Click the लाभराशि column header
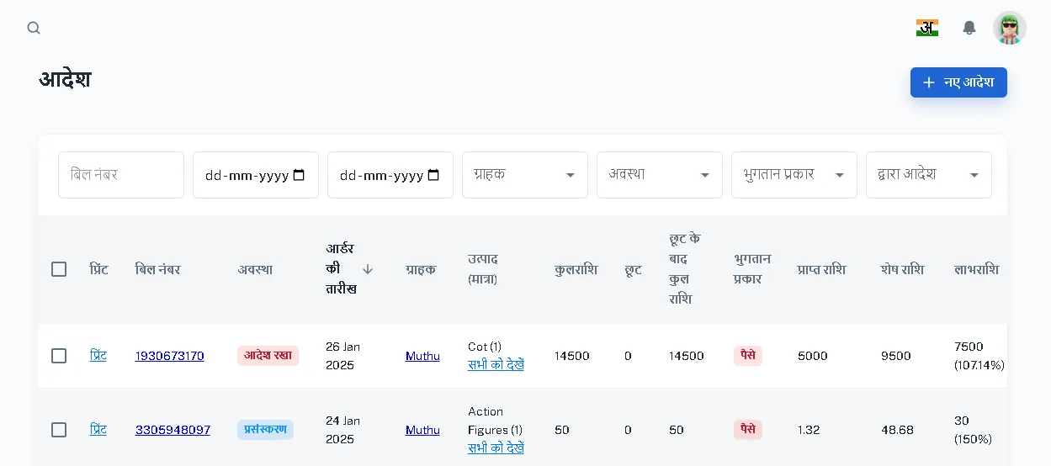This screenshot has width=1051, height=466. point(976,270)
